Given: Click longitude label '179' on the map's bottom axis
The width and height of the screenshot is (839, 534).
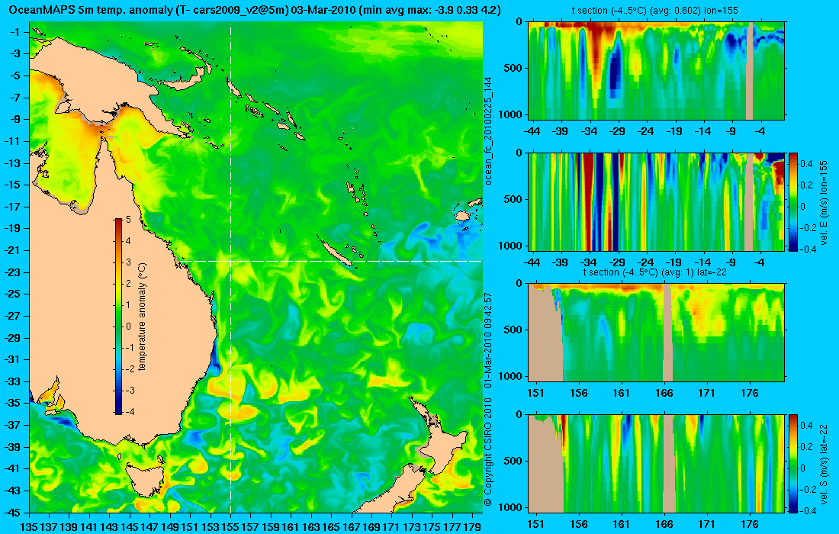Looking at the screenshot, I should point(472,527).
